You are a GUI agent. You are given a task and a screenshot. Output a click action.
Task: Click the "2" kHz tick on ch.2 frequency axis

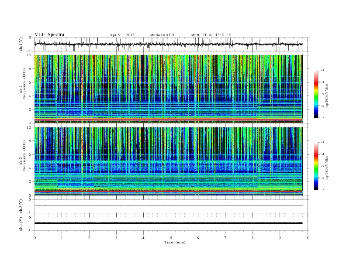pyautogui.click(x=31, y=182)
